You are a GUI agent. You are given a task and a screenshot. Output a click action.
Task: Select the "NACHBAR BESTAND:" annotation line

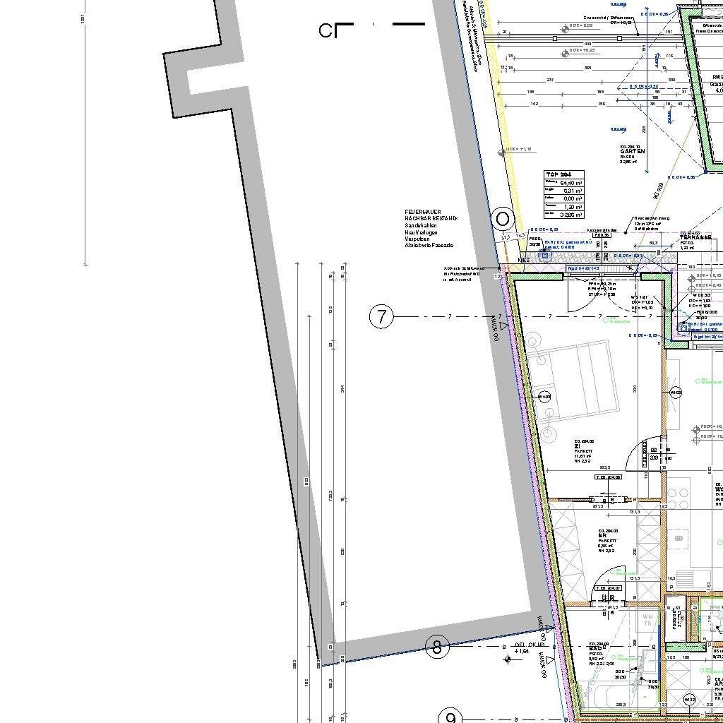431,219
